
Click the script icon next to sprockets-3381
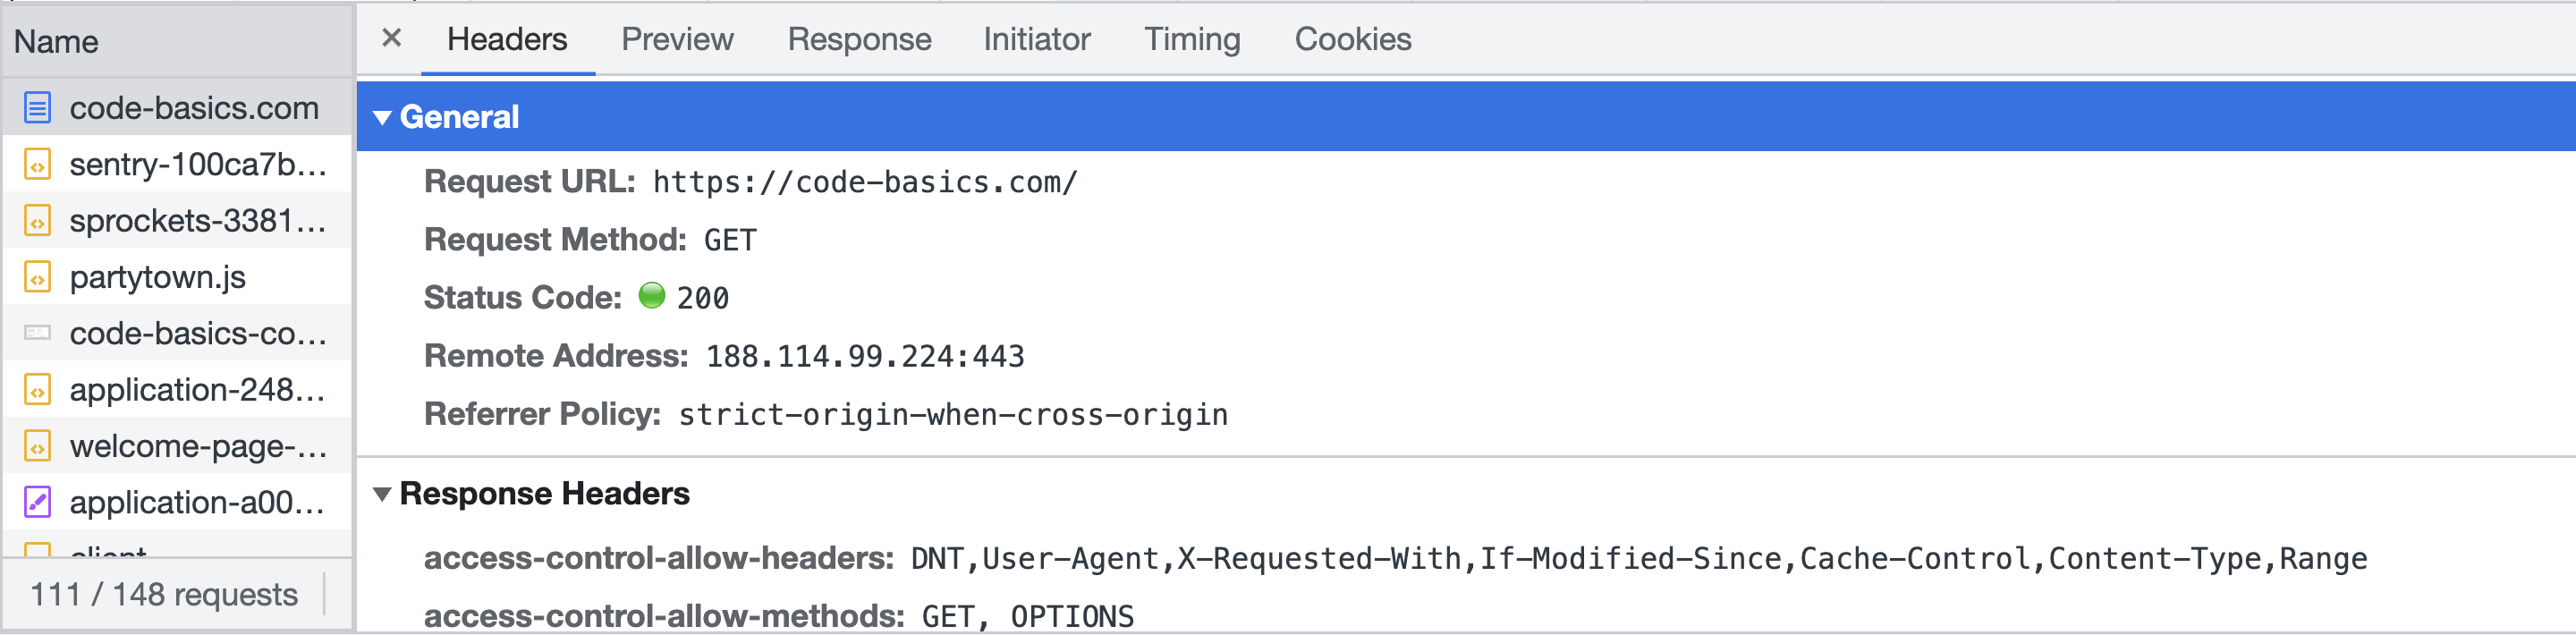click(x=37, y=220)
